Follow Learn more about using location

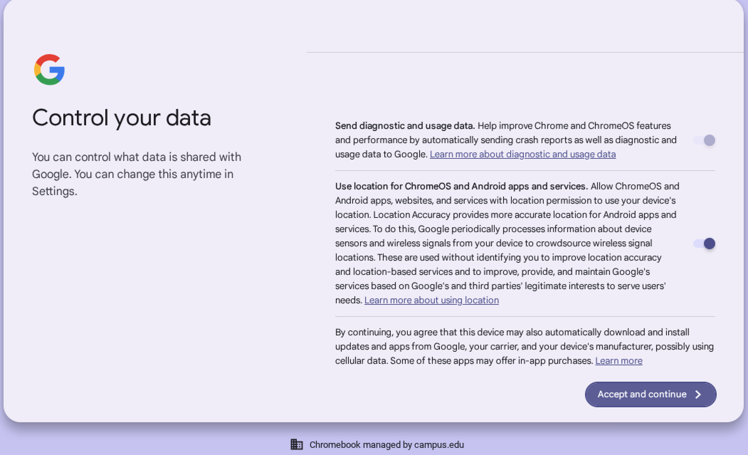[x=431, y=300]
